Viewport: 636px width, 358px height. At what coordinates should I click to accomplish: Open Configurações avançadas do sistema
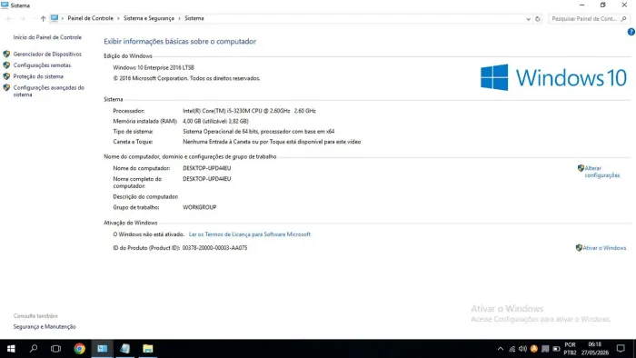49,91
